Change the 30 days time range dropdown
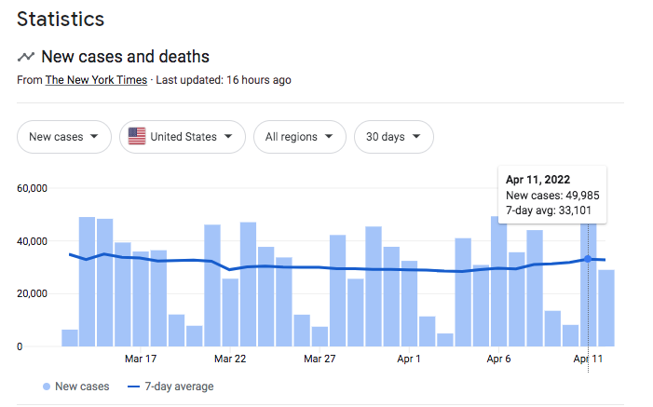The image size is (653, 407). click(393, 137)
